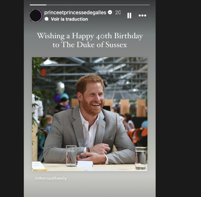Viewport: 201px width, 197px height.
Task: Click the blank white name card on the table
Action: coord(85,164)
